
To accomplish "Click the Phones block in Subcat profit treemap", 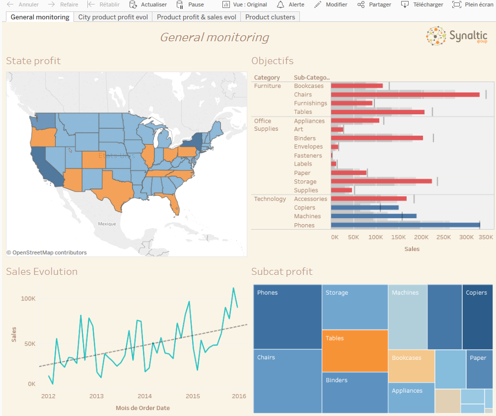I will coord(287,316).
